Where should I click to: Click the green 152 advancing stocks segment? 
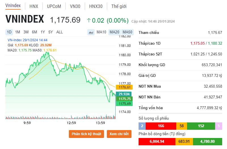(x=201, y=126)
